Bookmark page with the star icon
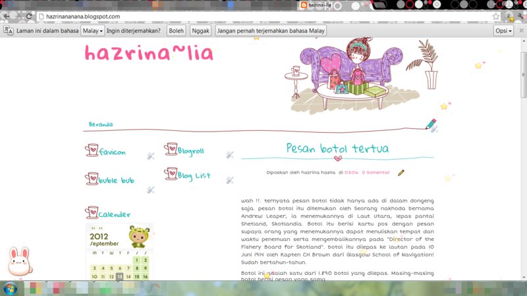The height and width of the screenshot is (296, 527). click(497, 16)
